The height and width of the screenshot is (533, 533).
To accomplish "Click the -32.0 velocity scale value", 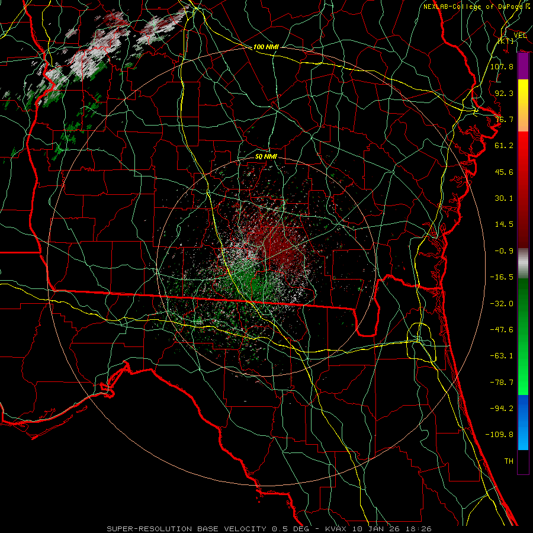I will click(502, 304).
